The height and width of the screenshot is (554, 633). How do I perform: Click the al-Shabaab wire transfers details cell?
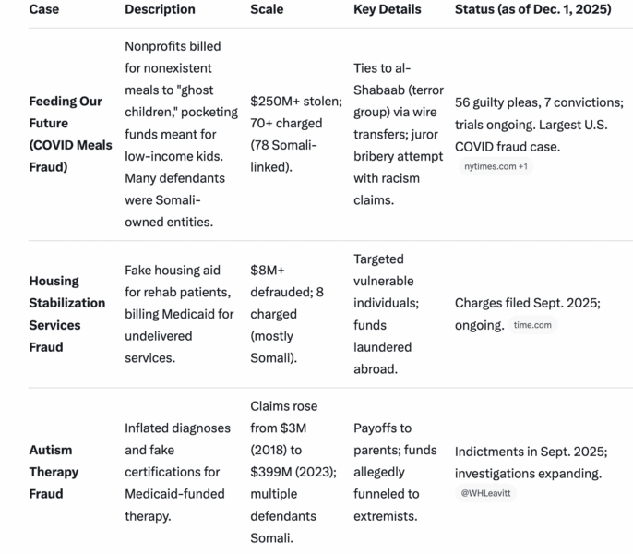(x=398, y=134)
